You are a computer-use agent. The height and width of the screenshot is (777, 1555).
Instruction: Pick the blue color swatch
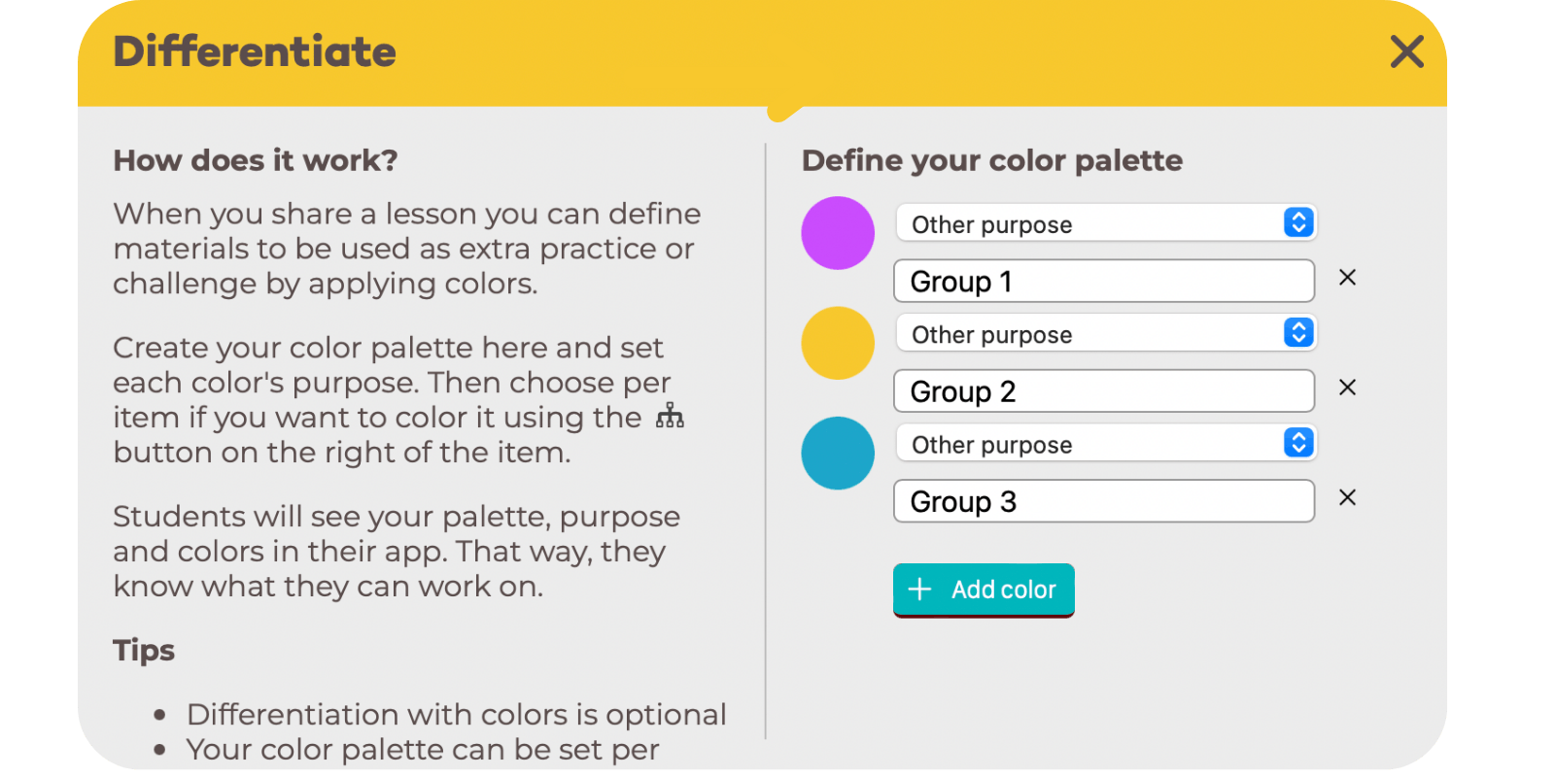[x=838, y=453]
